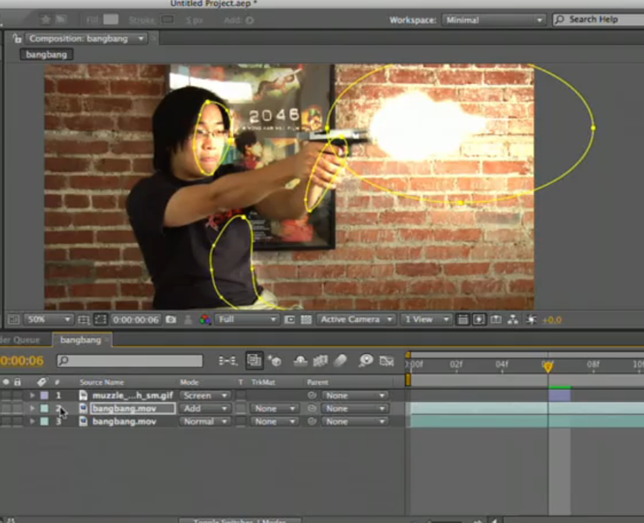Image resolution: width=644 pixels, height=523 pixels.
Task: Toggle mask and shape path visibility icon
Action: click(101, 319)
